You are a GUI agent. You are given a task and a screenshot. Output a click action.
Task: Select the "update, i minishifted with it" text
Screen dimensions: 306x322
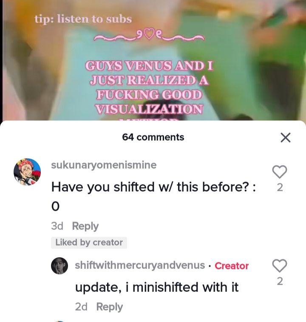pyautogui.click(x=157, y=287)
